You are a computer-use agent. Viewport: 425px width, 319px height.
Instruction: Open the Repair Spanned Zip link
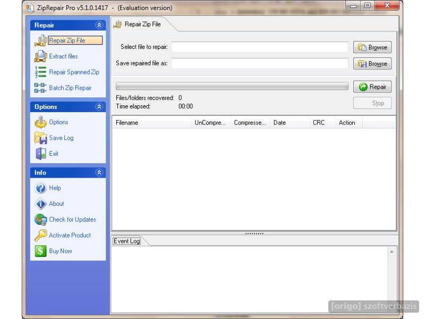tap(74, 72)
